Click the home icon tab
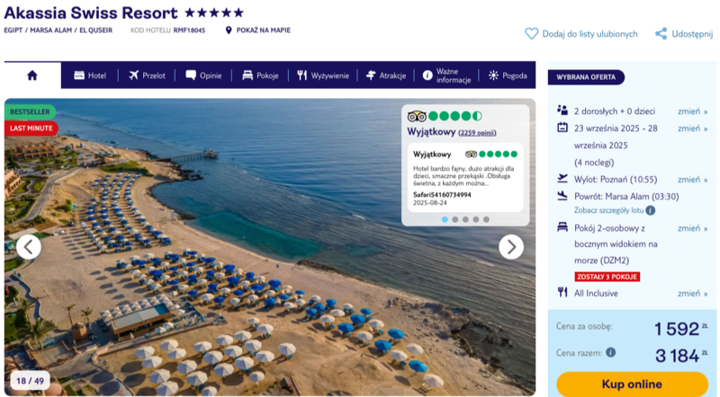The image size is (720, 397). (32, 75)
